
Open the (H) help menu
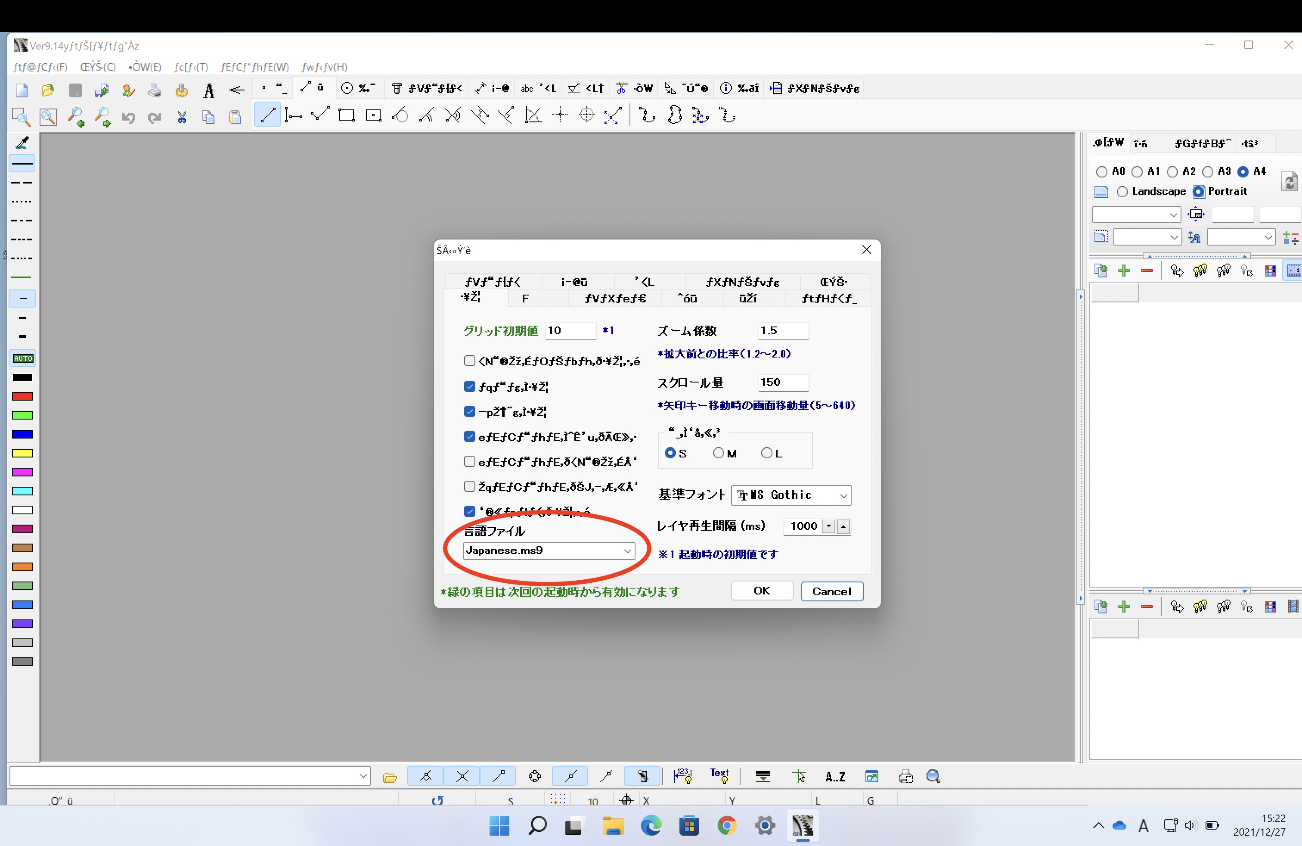click(x=324, y=67)
